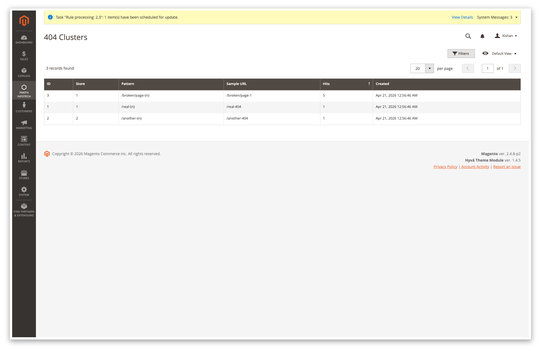Open the Sales dollar icon menu
The width and height of the screenshot is (541, 351).
[24, 56]
